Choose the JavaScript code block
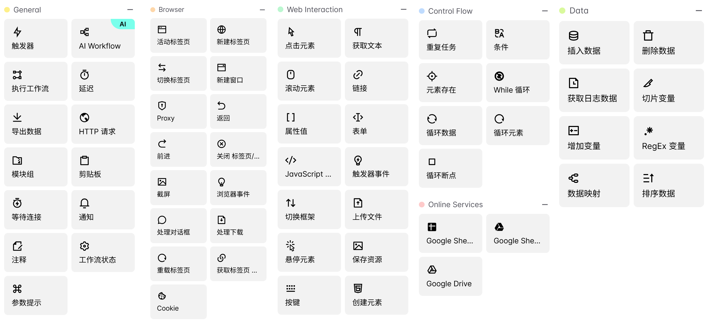 pyautogui.click(x=309, y=167)
